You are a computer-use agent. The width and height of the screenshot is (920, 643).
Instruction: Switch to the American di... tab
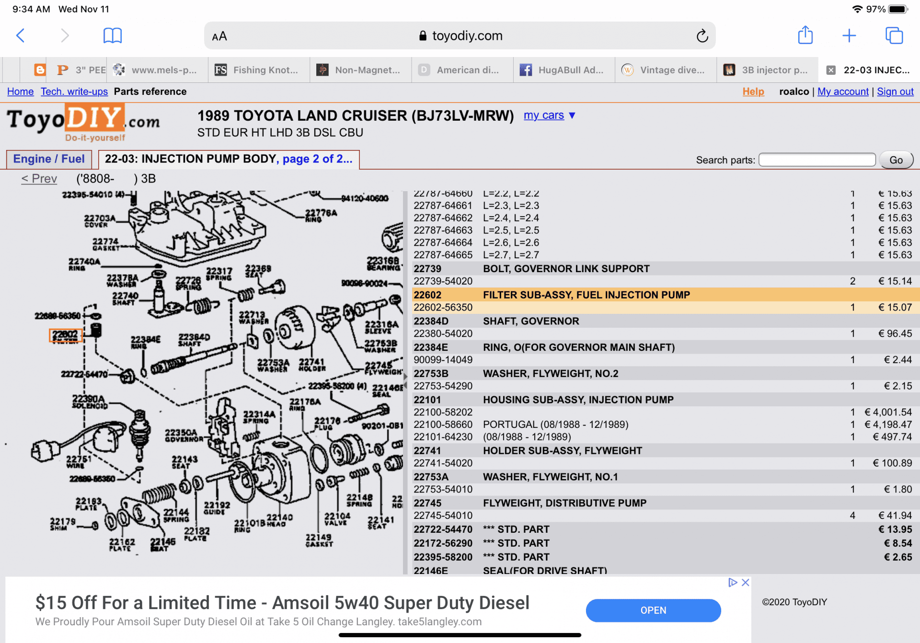tap(462, 70)
